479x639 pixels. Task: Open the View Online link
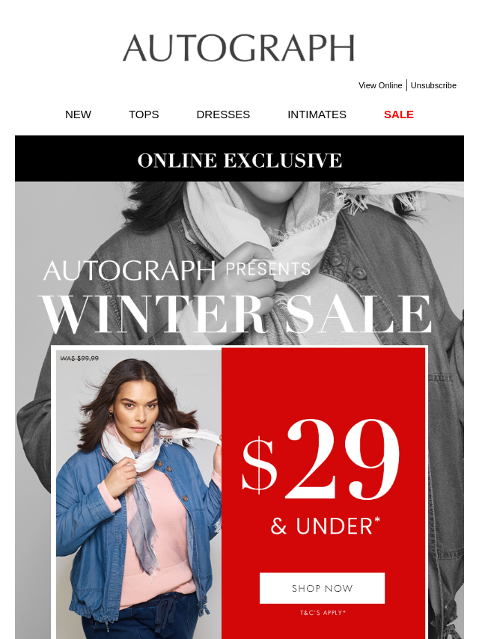coord(380,85)
